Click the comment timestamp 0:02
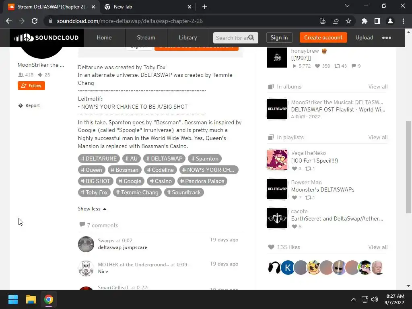The height and width of the screenshot is (309, 412). point(127,241)
